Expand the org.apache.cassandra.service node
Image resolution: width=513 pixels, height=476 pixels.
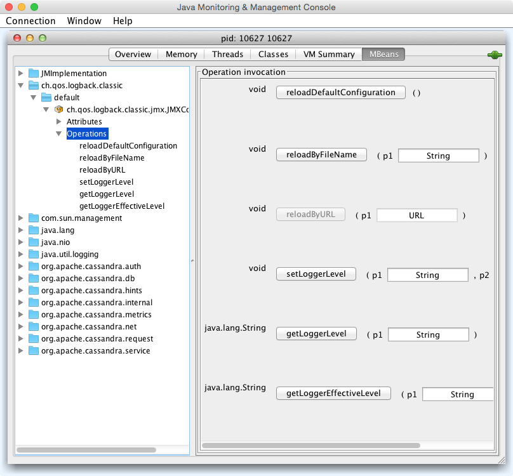click(21, 351)
